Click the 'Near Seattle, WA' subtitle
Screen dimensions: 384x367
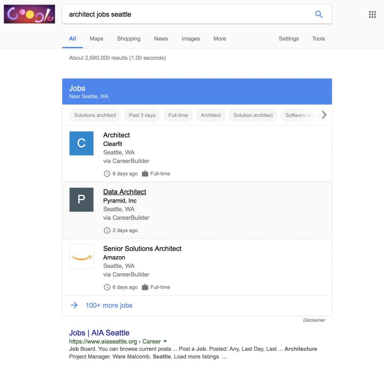coord(88,96)
